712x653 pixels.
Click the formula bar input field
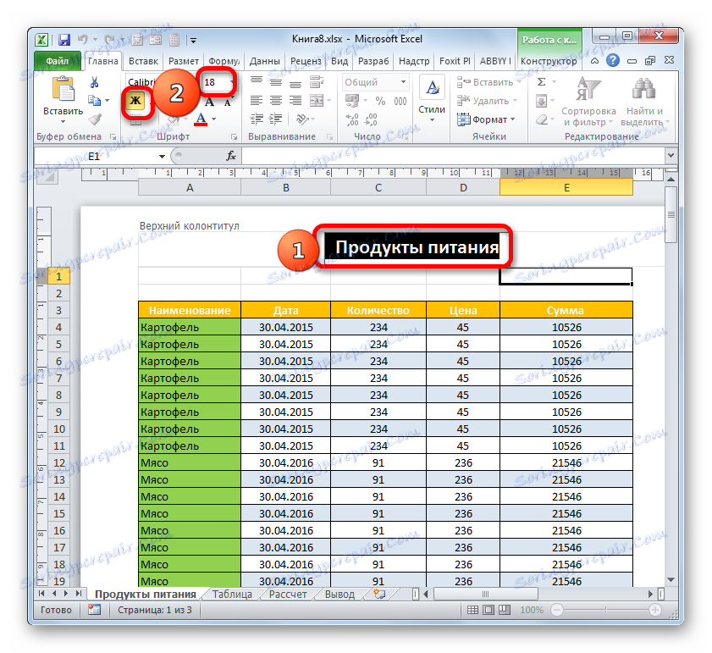(453, 157)
